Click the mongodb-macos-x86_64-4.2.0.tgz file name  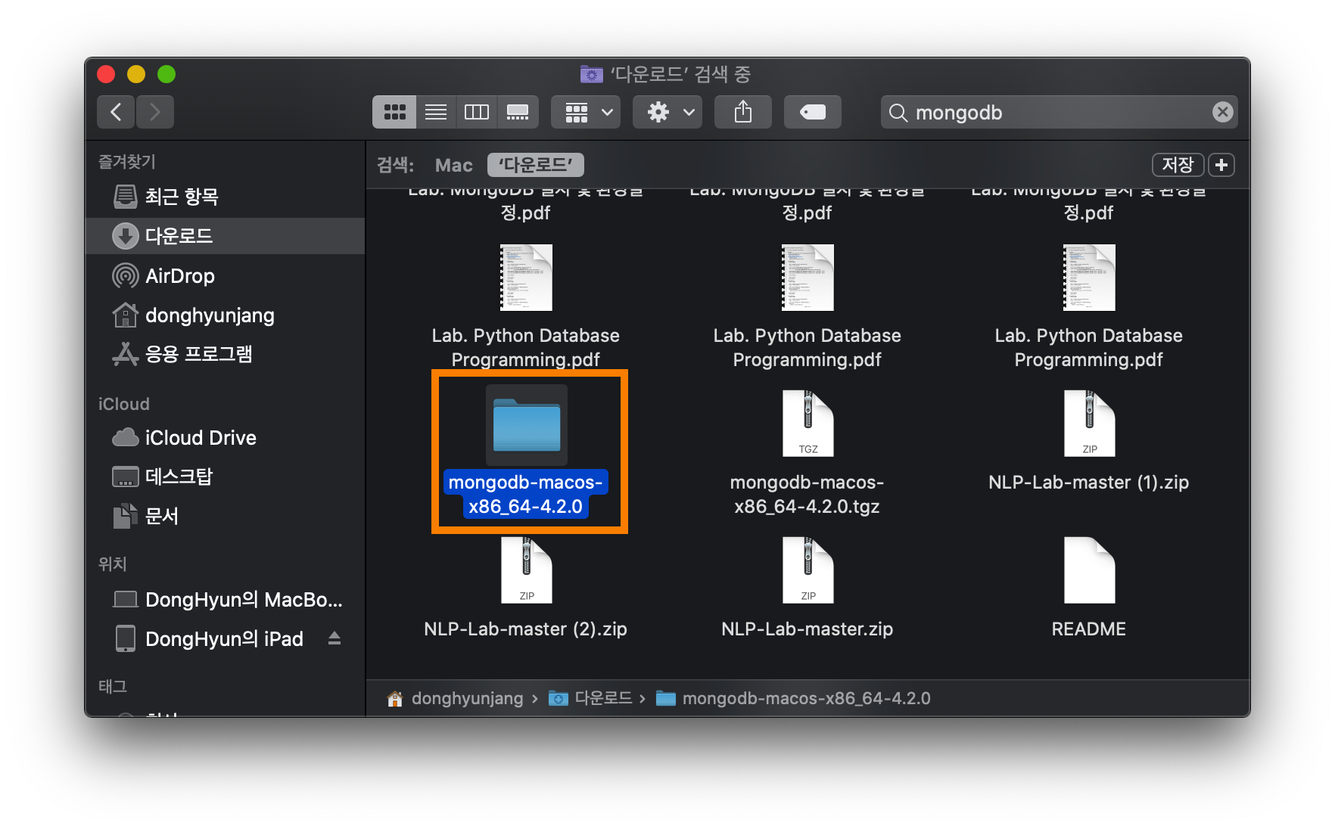click(808, 495)
